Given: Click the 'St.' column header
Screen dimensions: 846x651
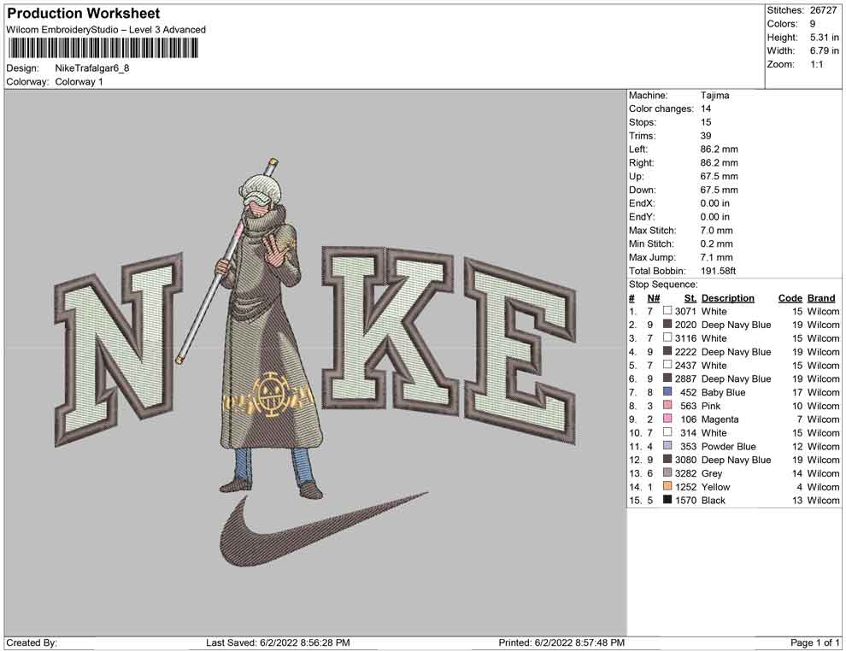Looking at the screenshot, I should coord(690,298).
